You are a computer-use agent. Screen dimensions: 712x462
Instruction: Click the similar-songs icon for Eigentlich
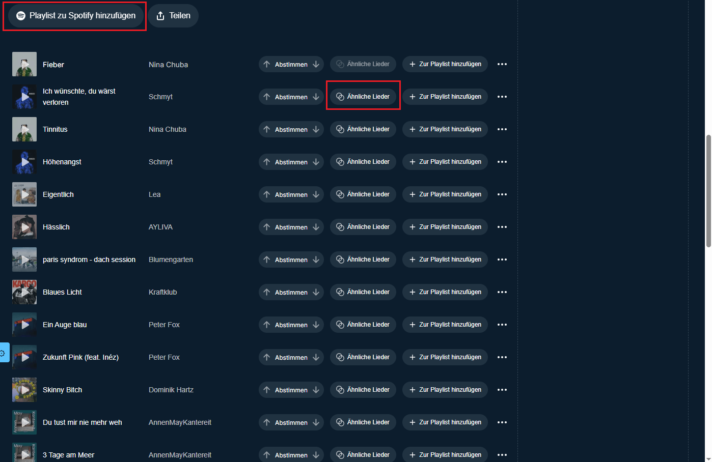pos(340,194)
